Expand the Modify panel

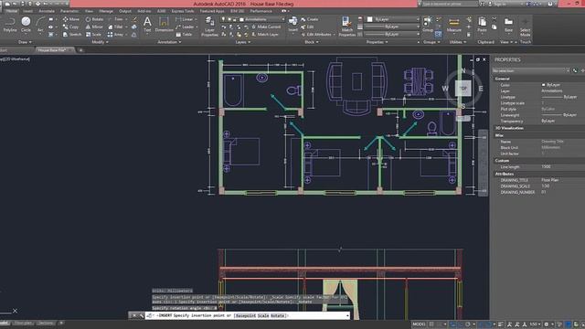coord(100,42)
